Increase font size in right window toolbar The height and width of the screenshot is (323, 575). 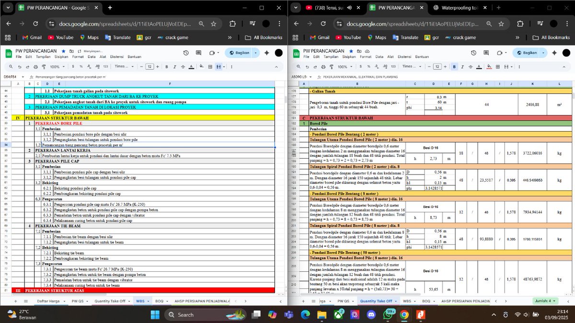point(445,67)
